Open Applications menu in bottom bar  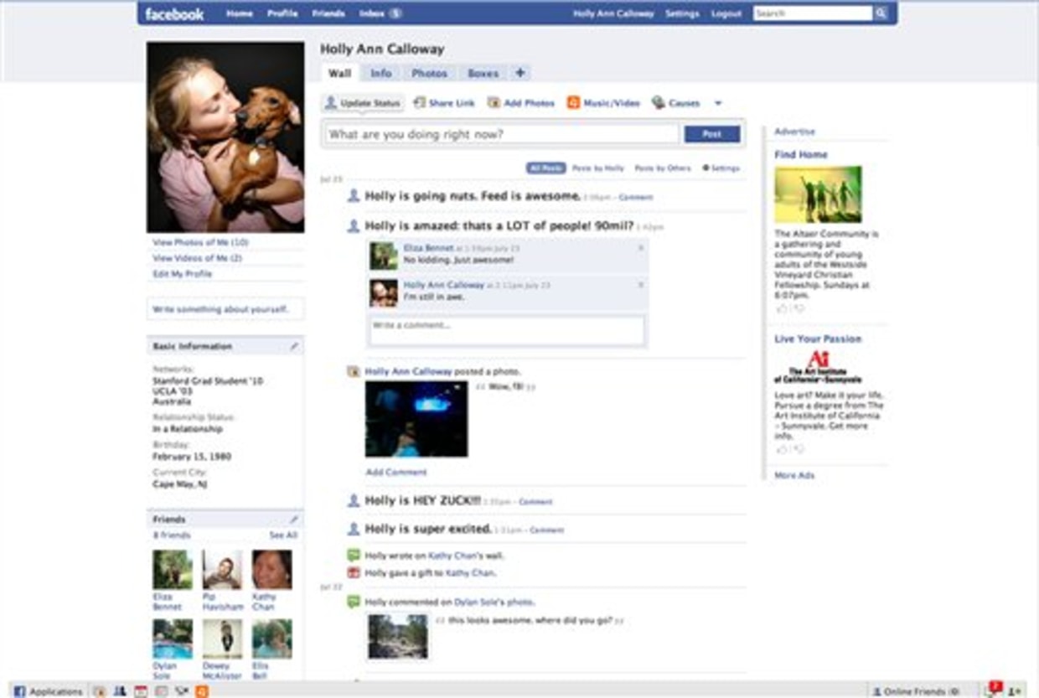point(48,691)
